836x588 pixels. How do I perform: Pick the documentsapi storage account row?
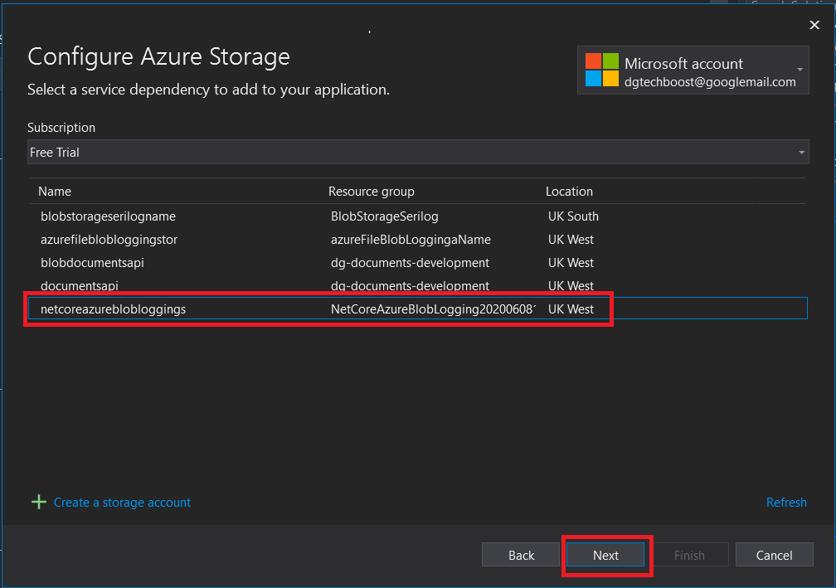80,286
